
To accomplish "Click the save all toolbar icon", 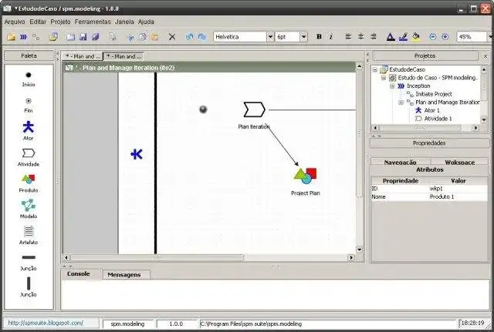I will pos(96,37).
